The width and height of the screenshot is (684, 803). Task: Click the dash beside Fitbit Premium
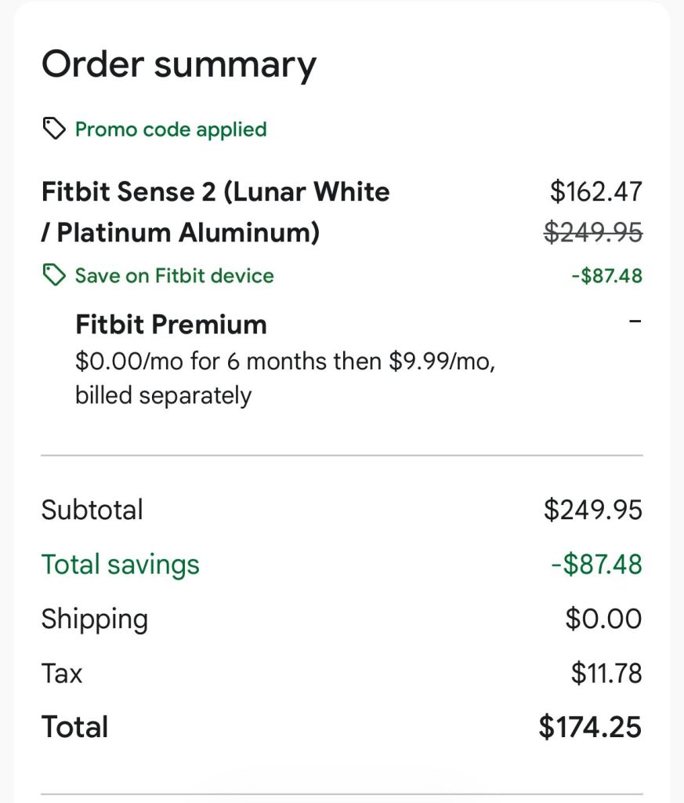(x=635, y=322)
